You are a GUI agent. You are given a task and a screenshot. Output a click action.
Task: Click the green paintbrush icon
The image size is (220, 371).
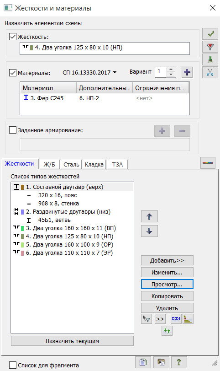tap(210, 59)
